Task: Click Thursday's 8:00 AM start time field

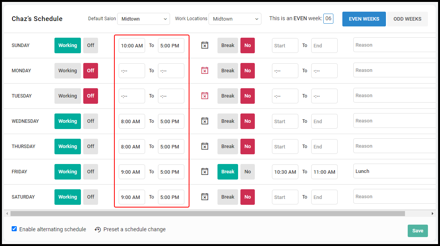Action: pyautogui.click(x=131, y=146)
